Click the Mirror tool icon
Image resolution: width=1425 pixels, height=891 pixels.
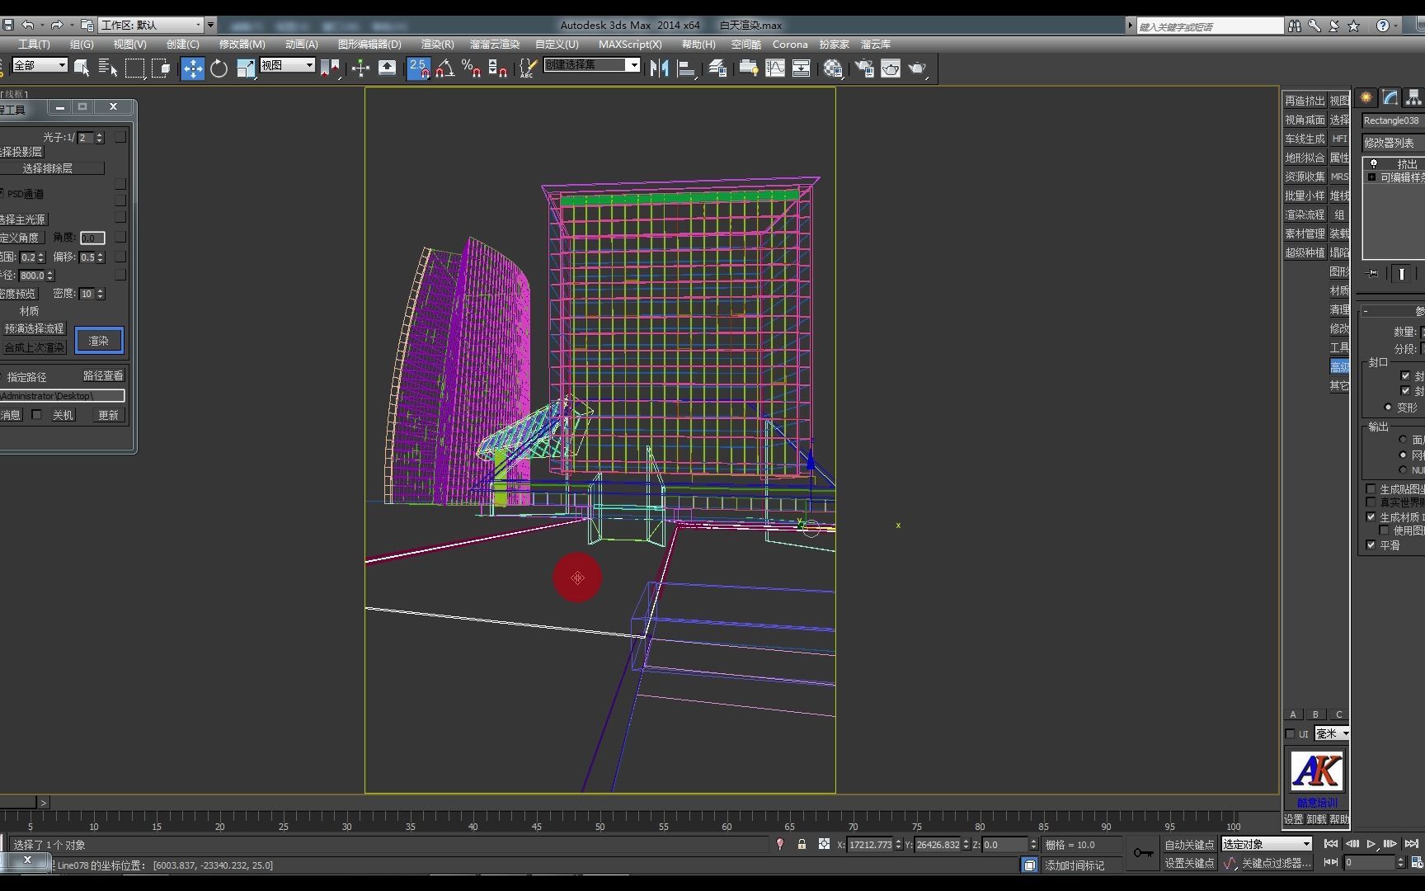tap(659, 68)
